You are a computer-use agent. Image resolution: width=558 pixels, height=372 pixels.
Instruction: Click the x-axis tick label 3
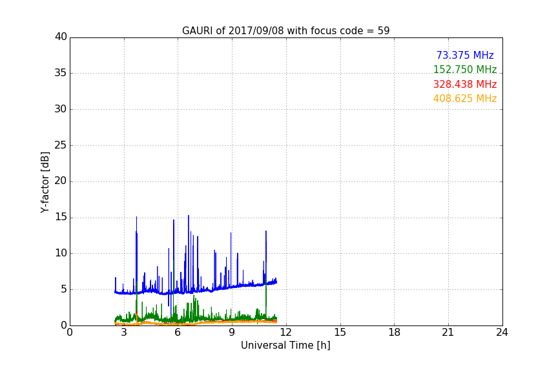pos(124,333)
